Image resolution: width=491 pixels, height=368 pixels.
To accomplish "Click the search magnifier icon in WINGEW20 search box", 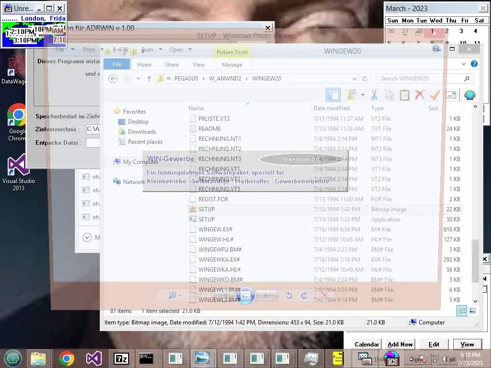I will [467, 79].
